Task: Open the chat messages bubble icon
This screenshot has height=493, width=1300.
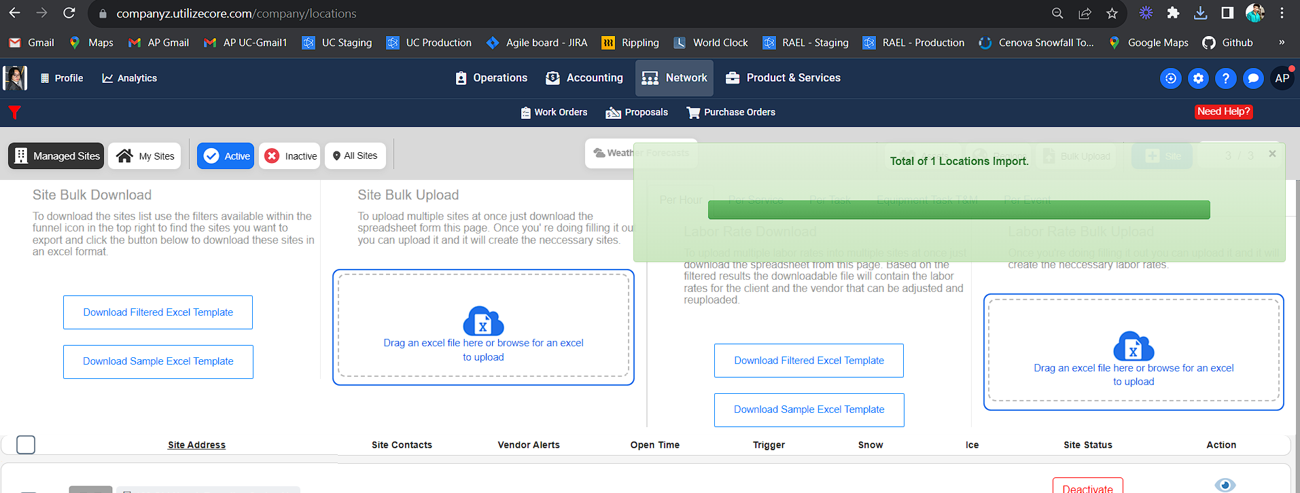Action: coord(1253,78)
